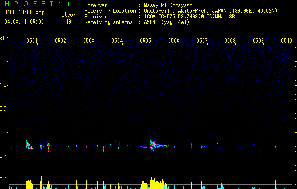297x189 pixels.
Task: Click the 0508 time marker
Action: point(230,40)
